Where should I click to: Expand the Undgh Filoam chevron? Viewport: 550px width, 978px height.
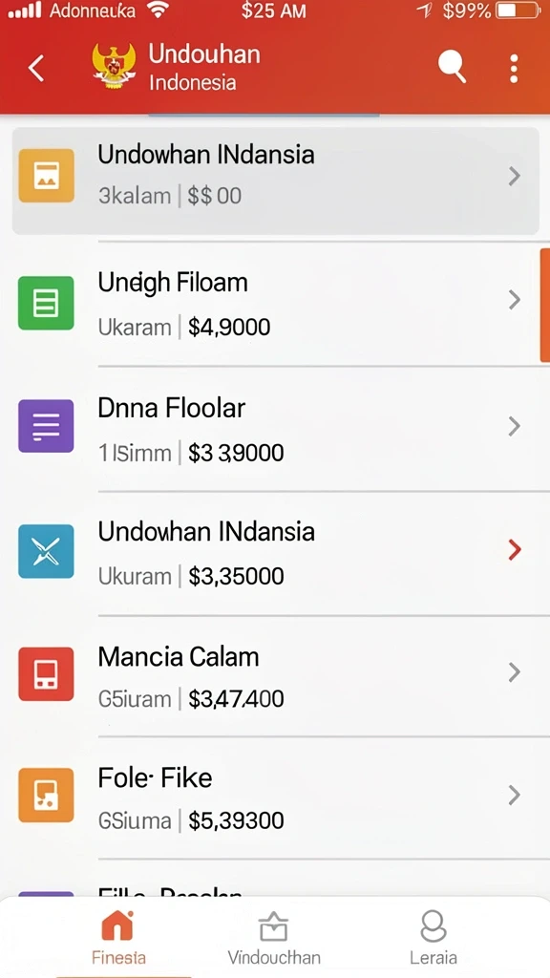[x=515, y=300]
